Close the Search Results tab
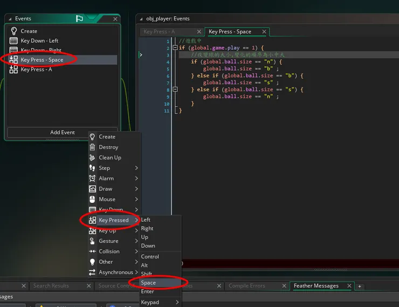This screenshot has height=307, width=399. point(88,286)
